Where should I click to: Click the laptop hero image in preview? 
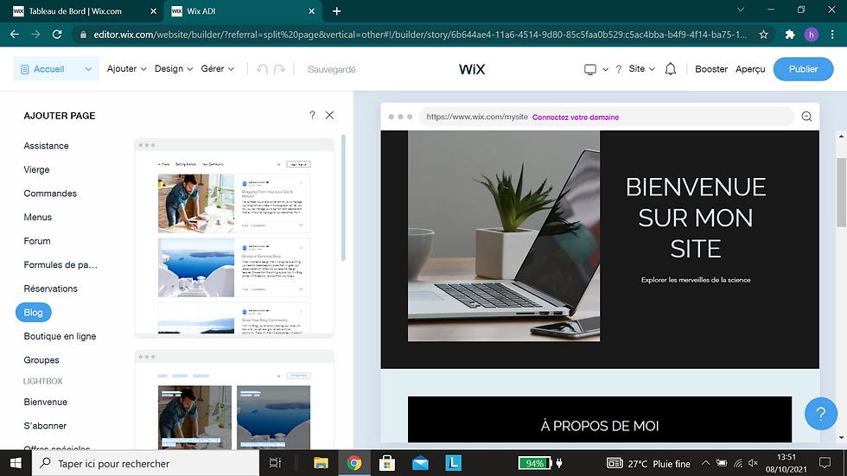tap(503, 236)
